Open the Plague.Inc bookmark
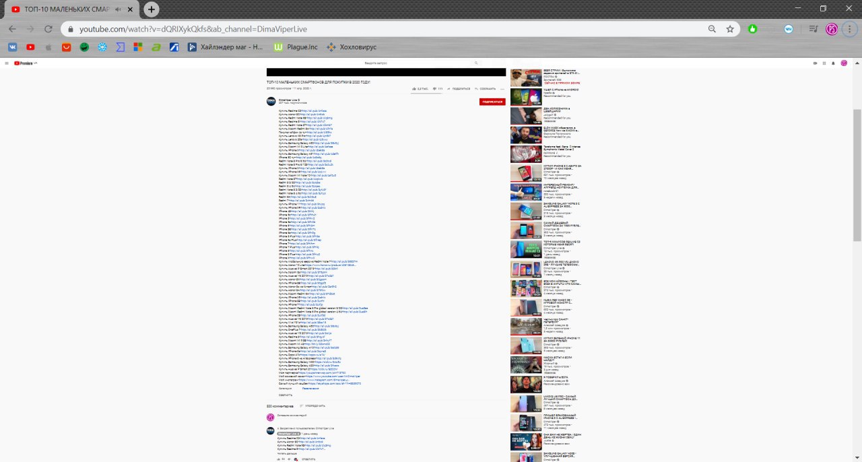The width and height of the screenshot is (862, 462). click(296, 47)
